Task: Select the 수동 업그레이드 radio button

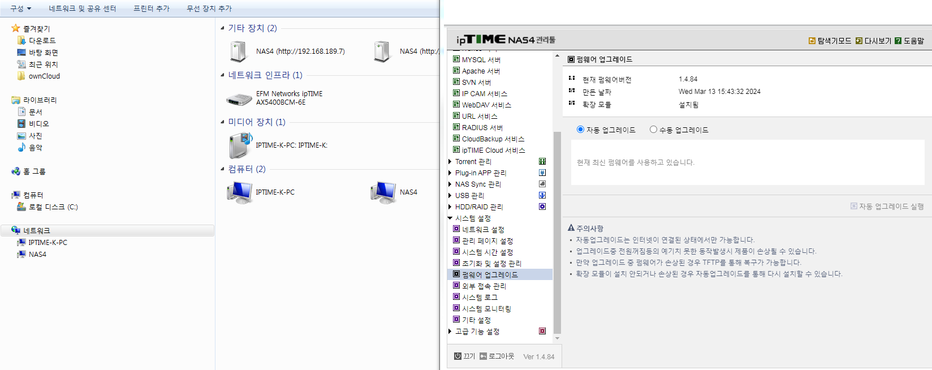Action: click(653, 130)
